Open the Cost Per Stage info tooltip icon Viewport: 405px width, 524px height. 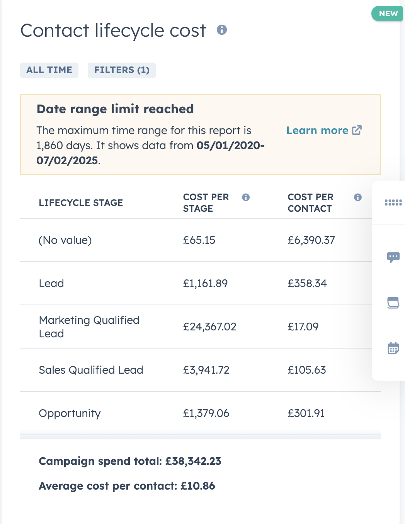click(x=246, y=197)
